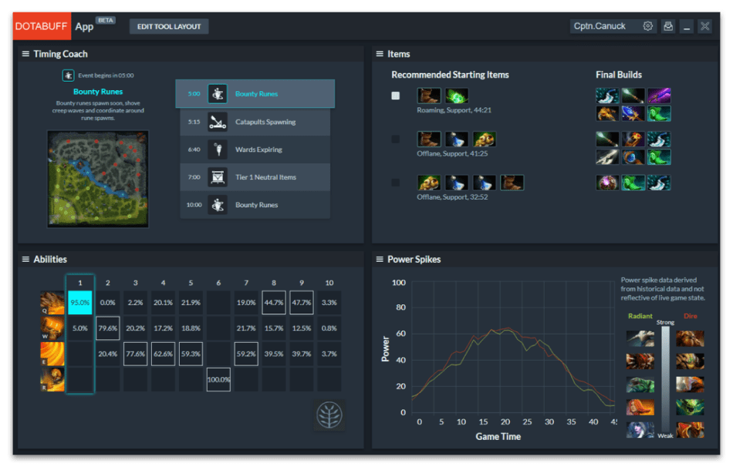Click first starting item of Offlane 32:52 build
733x467 pixels.
429,183
